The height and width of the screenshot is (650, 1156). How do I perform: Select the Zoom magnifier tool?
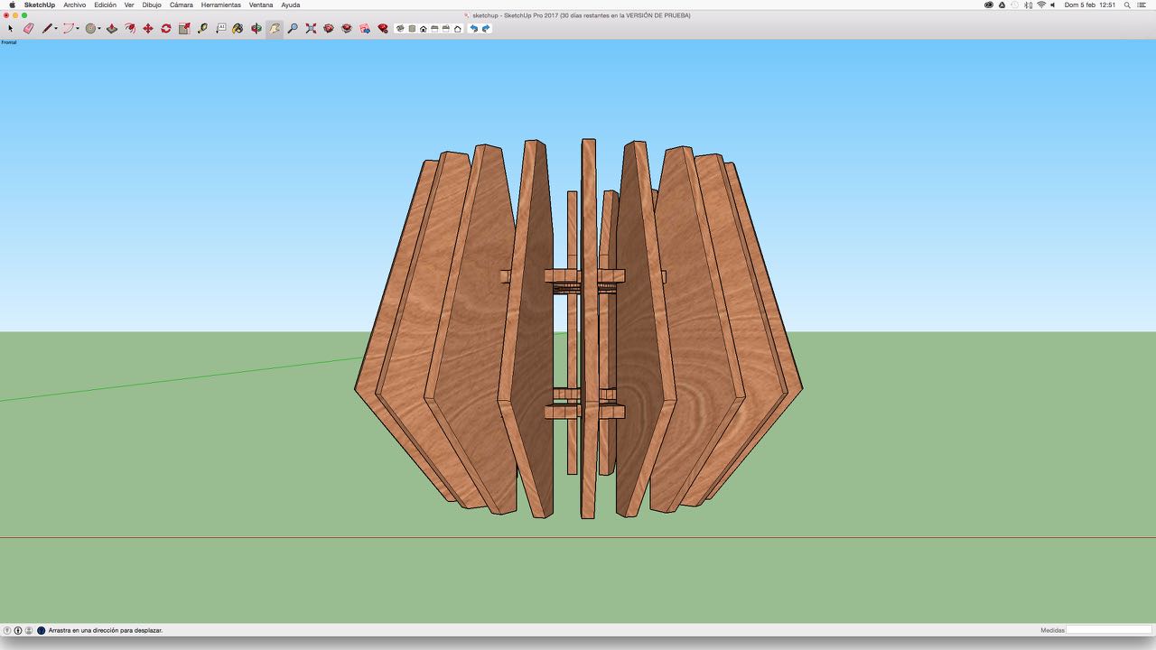293,29
